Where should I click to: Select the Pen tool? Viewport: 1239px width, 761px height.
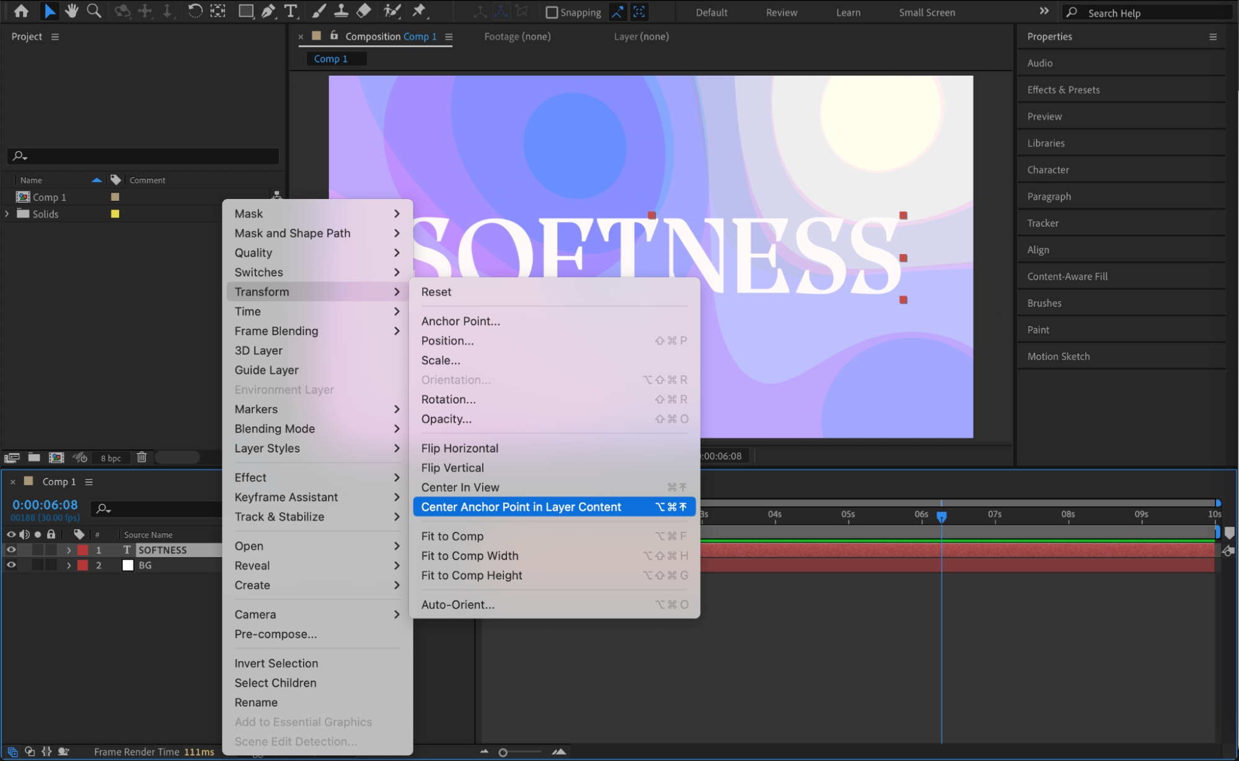[x=268, y=11]
